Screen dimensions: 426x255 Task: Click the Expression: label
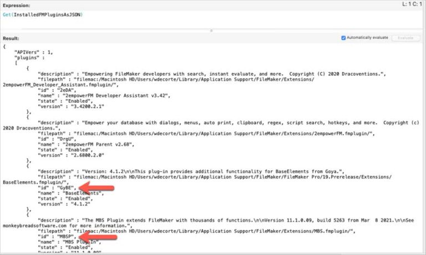coord(16,6)
